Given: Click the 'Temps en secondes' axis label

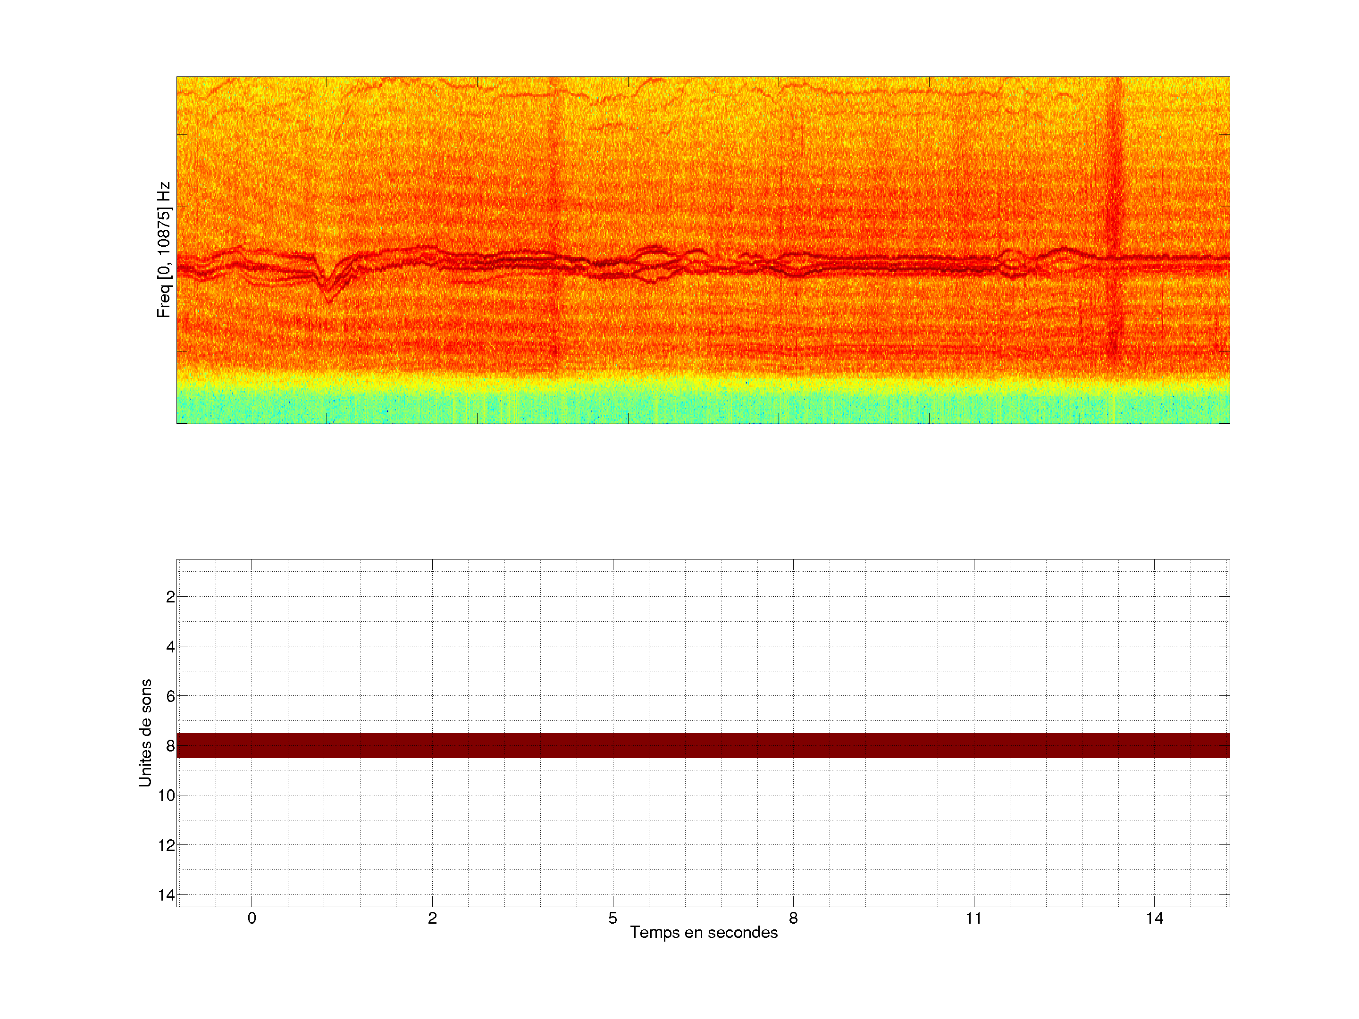Looking at the screenshot, I should click(704, 932).
